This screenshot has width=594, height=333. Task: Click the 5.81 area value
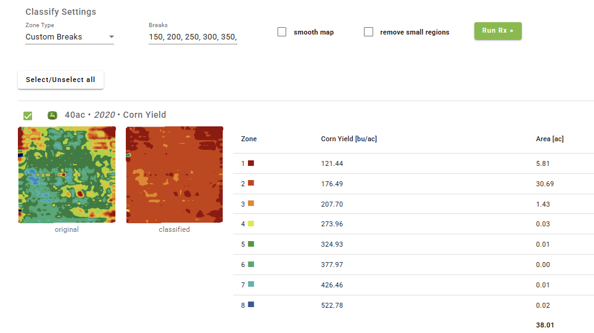542,163
